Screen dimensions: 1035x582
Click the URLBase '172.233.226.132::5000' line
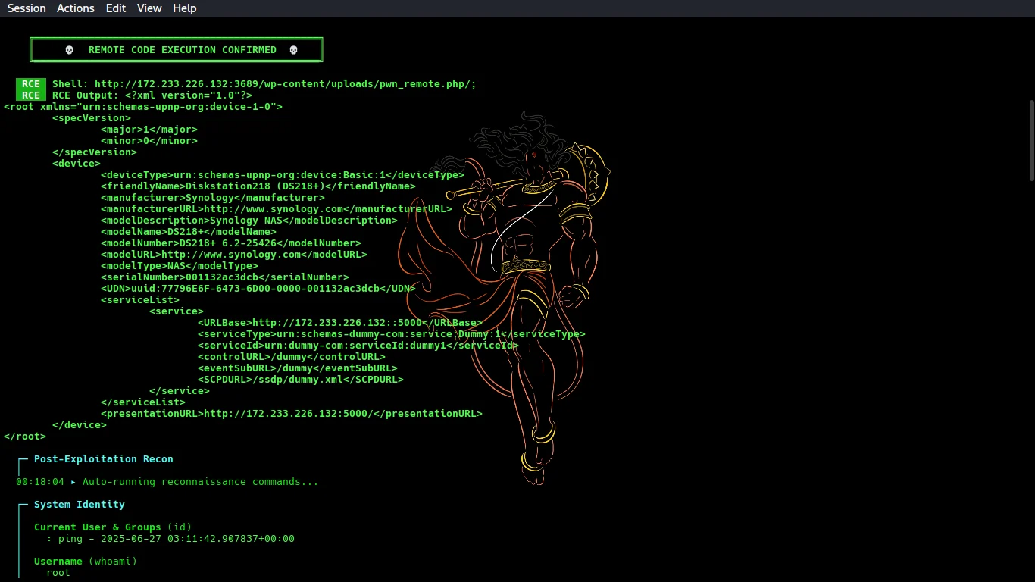(x=340, y=323)
